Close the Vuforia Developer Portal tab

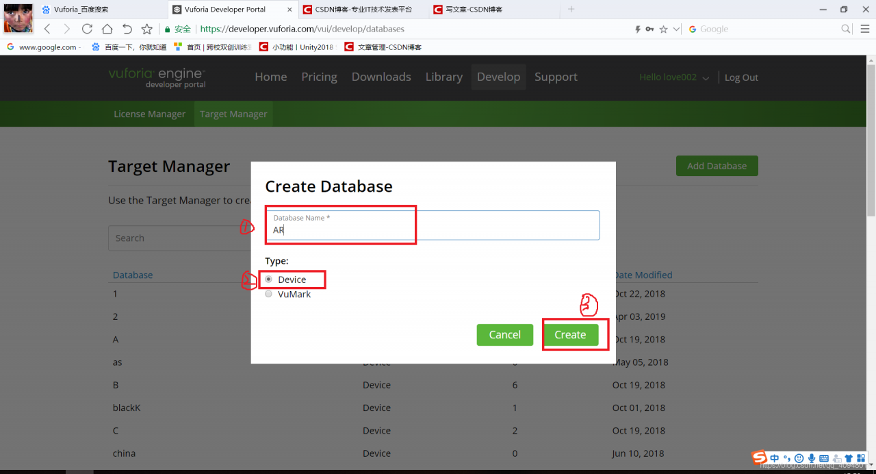[289, 10]
